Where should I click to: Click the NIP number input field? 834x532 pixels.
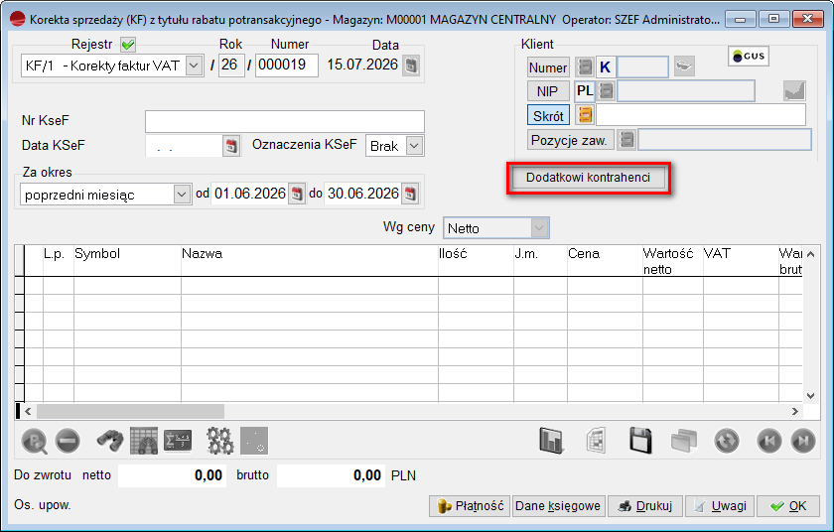(x=686, y=91)
